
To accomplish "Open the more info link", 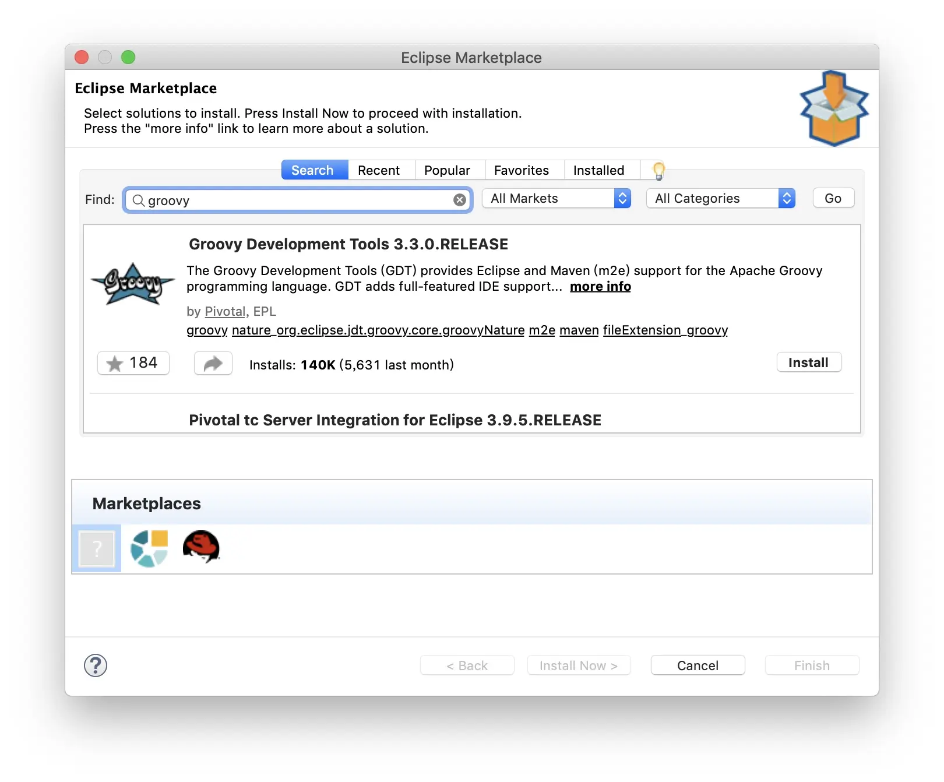I will tap(600, 287).
